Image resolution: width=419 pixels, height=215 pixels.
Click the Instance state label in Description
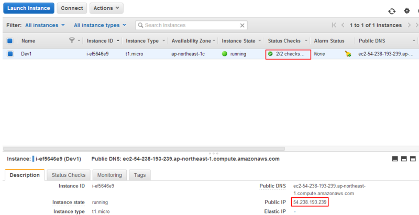point(69,202)
